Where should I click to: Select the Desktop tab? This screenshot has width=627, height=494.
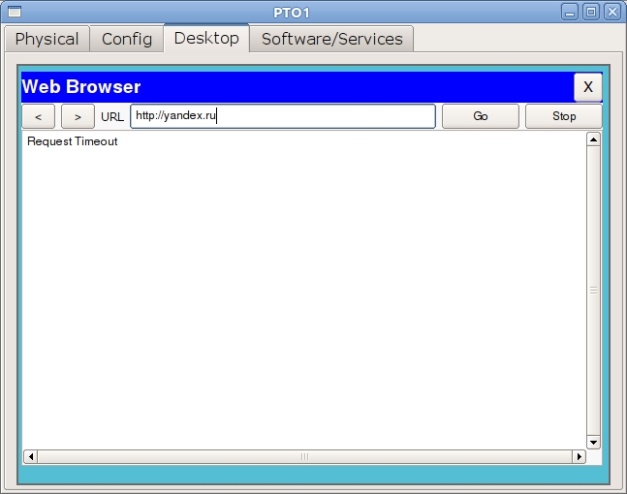tap(206, 39)
